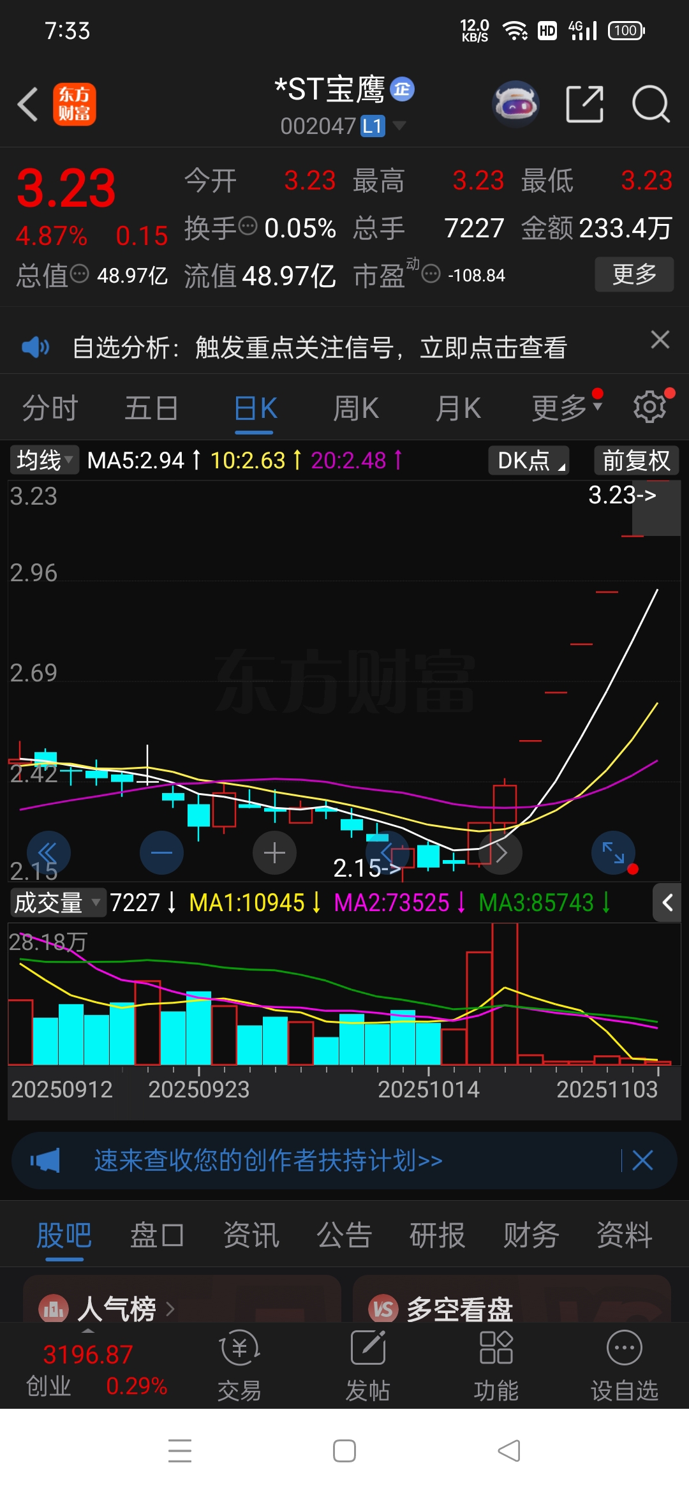Tap the 金额 233.4万 value
Viewport: 689px width, 1493px height.
click(626, 228)
